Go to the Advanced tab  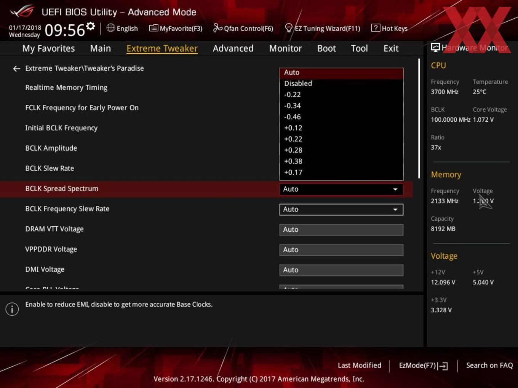click(233, 48)
